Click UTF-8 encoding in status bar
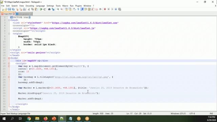The height and width of the screenshot is (122, 217). (192, 114)
